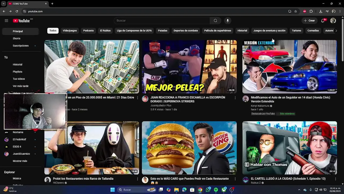Screen dimensions: 344x194
Task: Bookmark this page with the star
Action: 296,11
